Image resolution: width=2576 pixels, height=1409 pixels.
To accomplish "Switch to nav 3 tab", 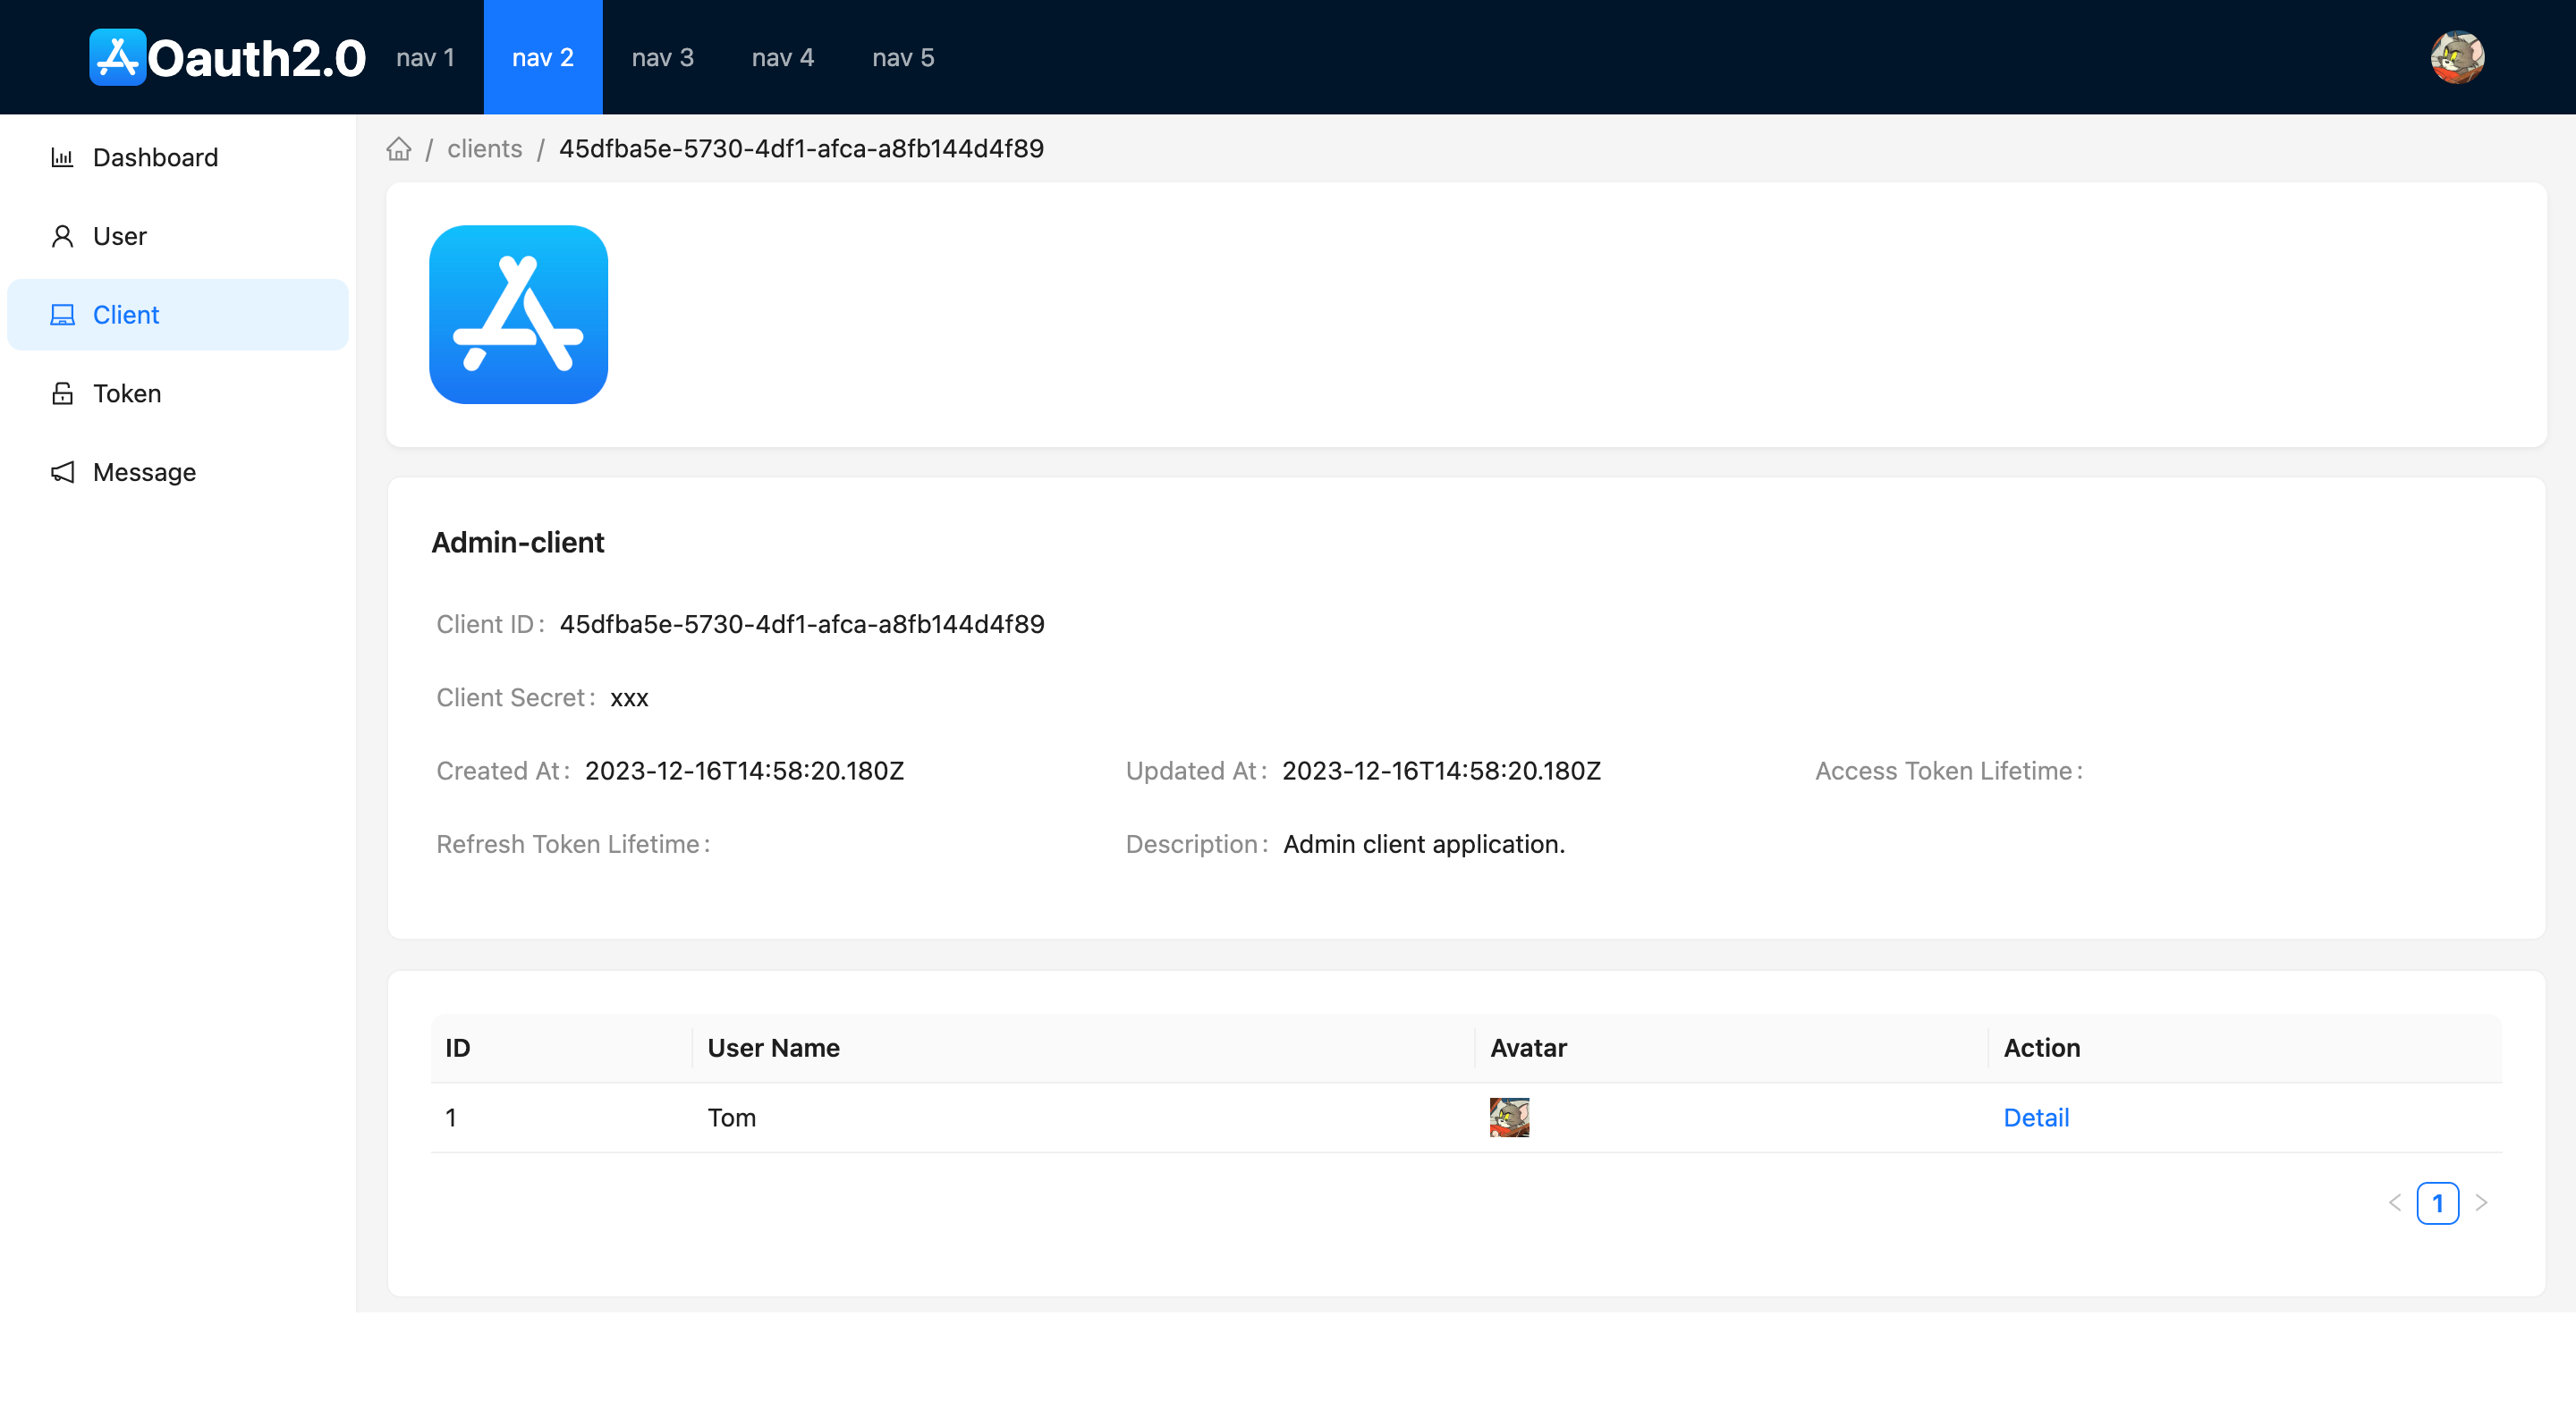I will click(x=662, y=57).
